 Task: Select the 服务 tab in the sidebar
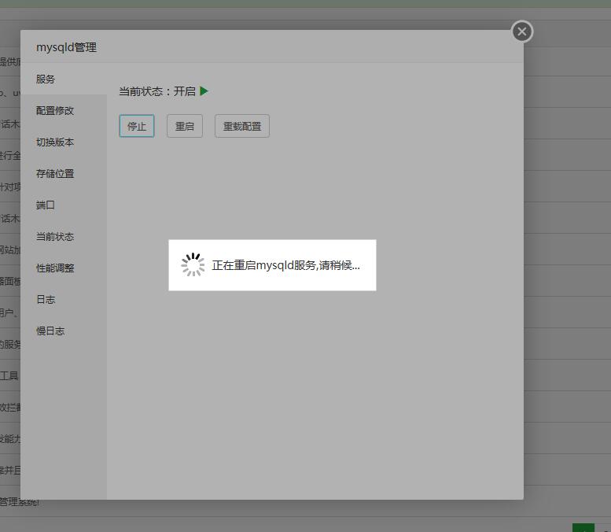point(46,79)
